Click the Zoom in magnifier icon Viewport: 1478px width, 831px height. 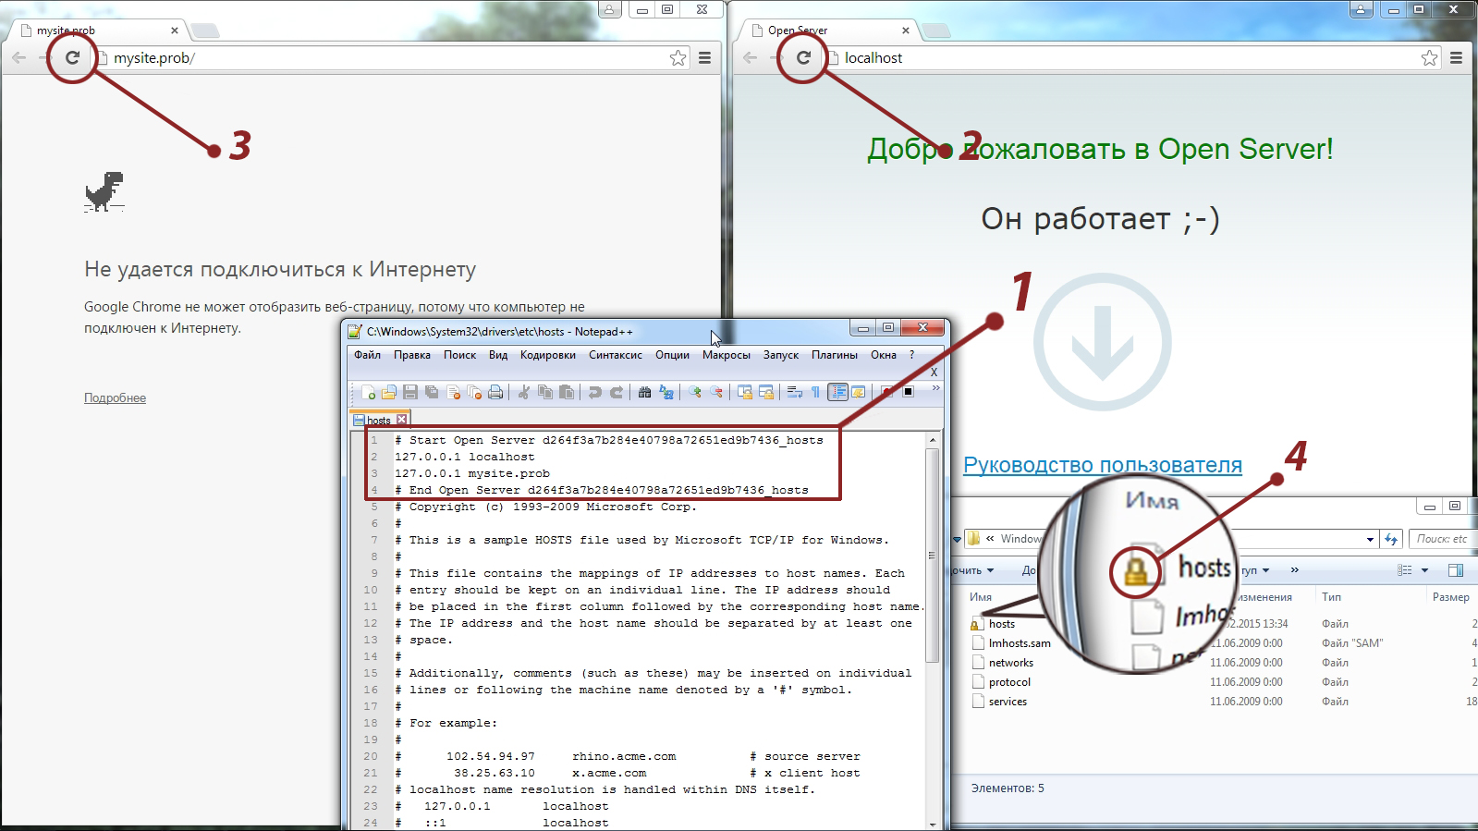pyautogui.click(x=694, y=393)
